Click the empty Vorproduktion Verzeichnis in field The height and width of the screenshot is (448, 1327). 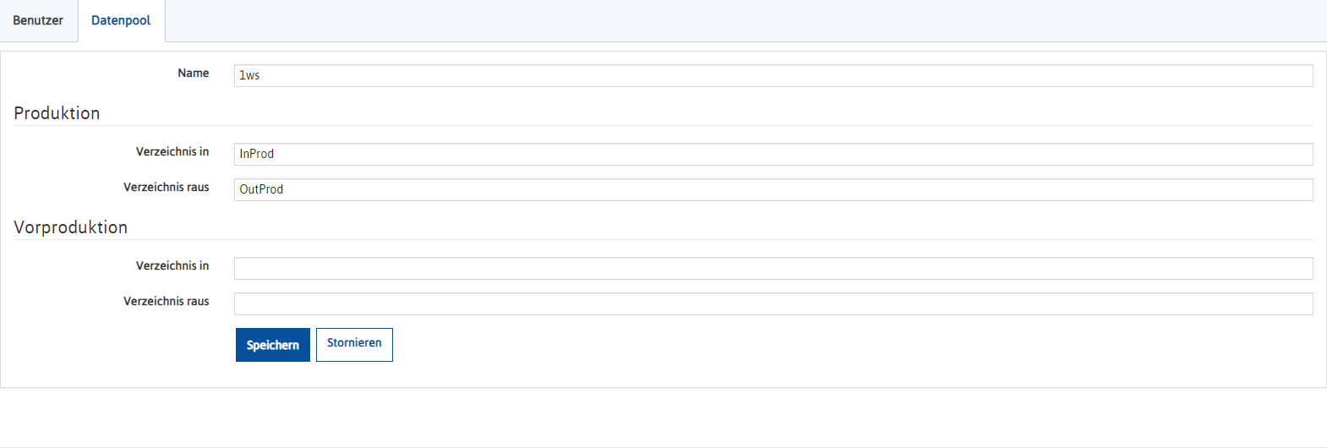click(x=773, y=268)
